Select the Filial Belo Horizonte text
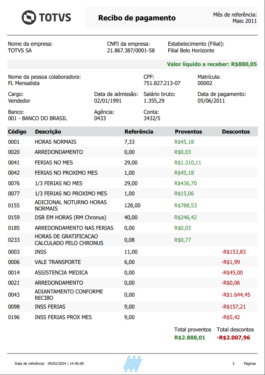 pos(191,51)
